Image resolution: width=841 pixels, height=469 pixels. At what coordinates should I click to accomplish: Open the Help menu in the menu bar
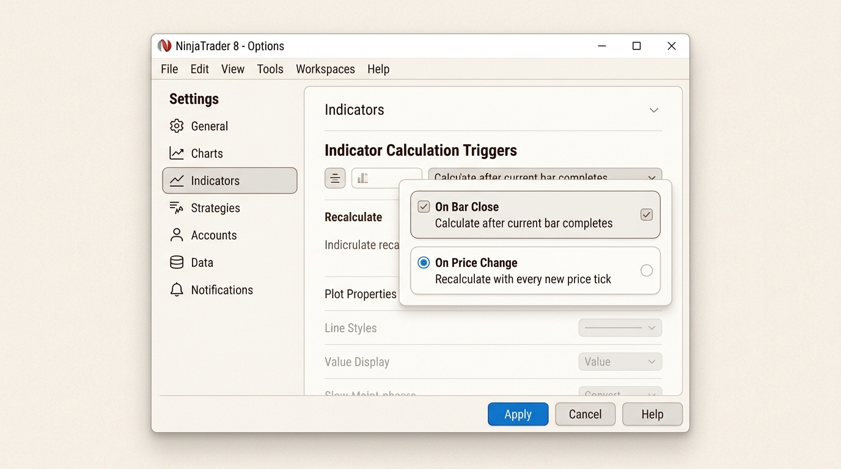click(378, 69)
